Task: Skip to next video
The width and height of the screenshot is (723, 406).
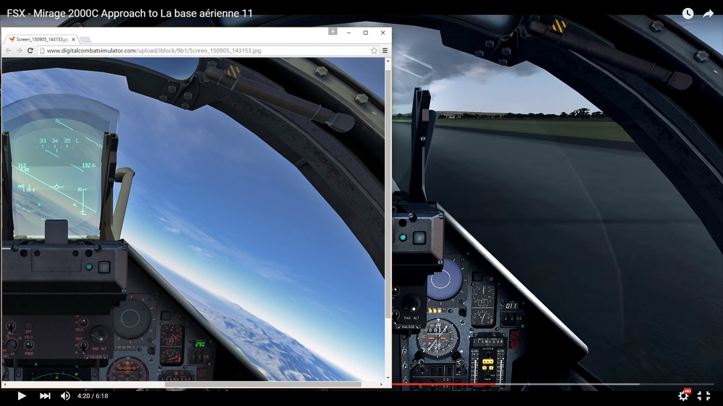Action: pos(45,396)
